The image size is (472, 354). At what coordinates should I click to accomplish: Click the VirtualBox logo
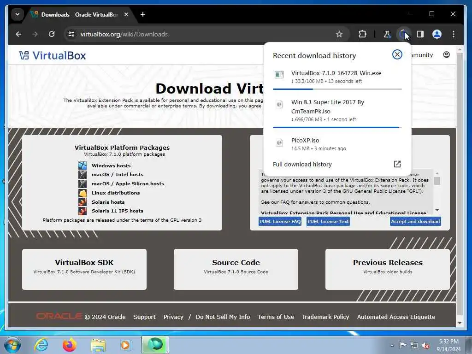tap(53, 55)
